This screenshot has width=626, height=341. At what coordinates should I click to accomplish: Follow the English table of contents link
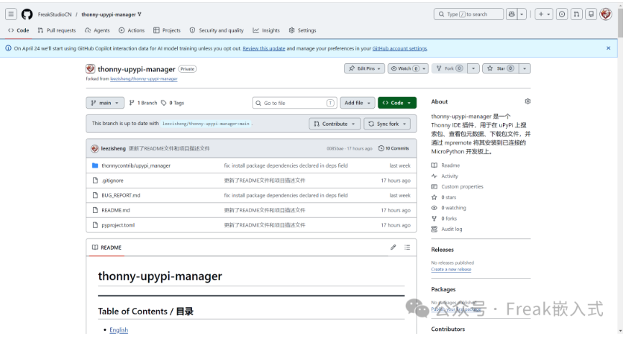[x=119, y=329]
